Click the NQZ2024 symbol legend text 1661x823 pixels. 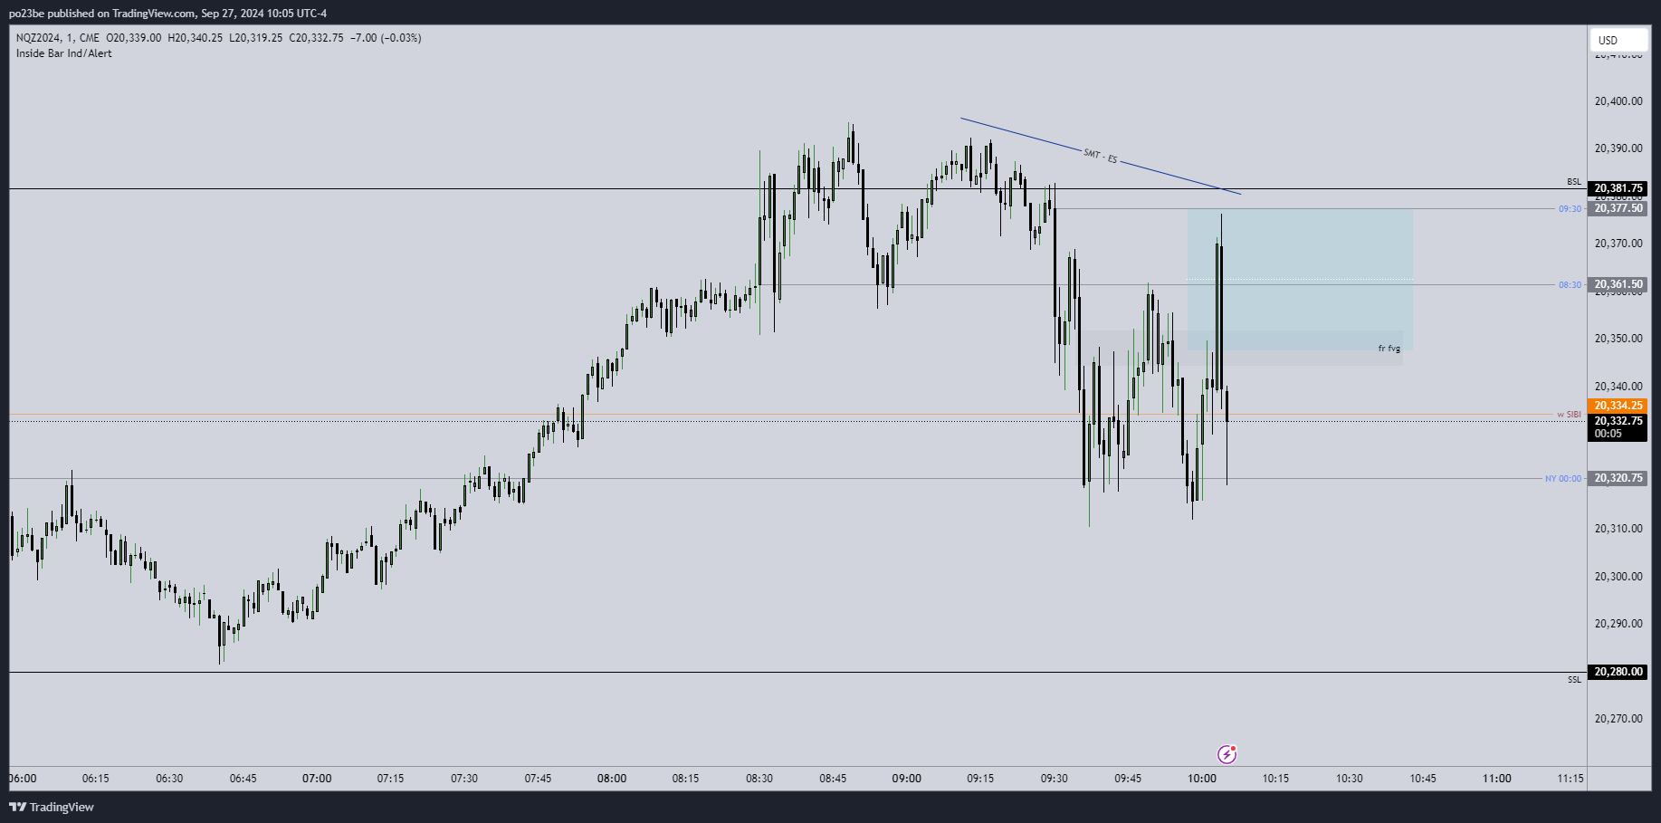pos(44,38)
